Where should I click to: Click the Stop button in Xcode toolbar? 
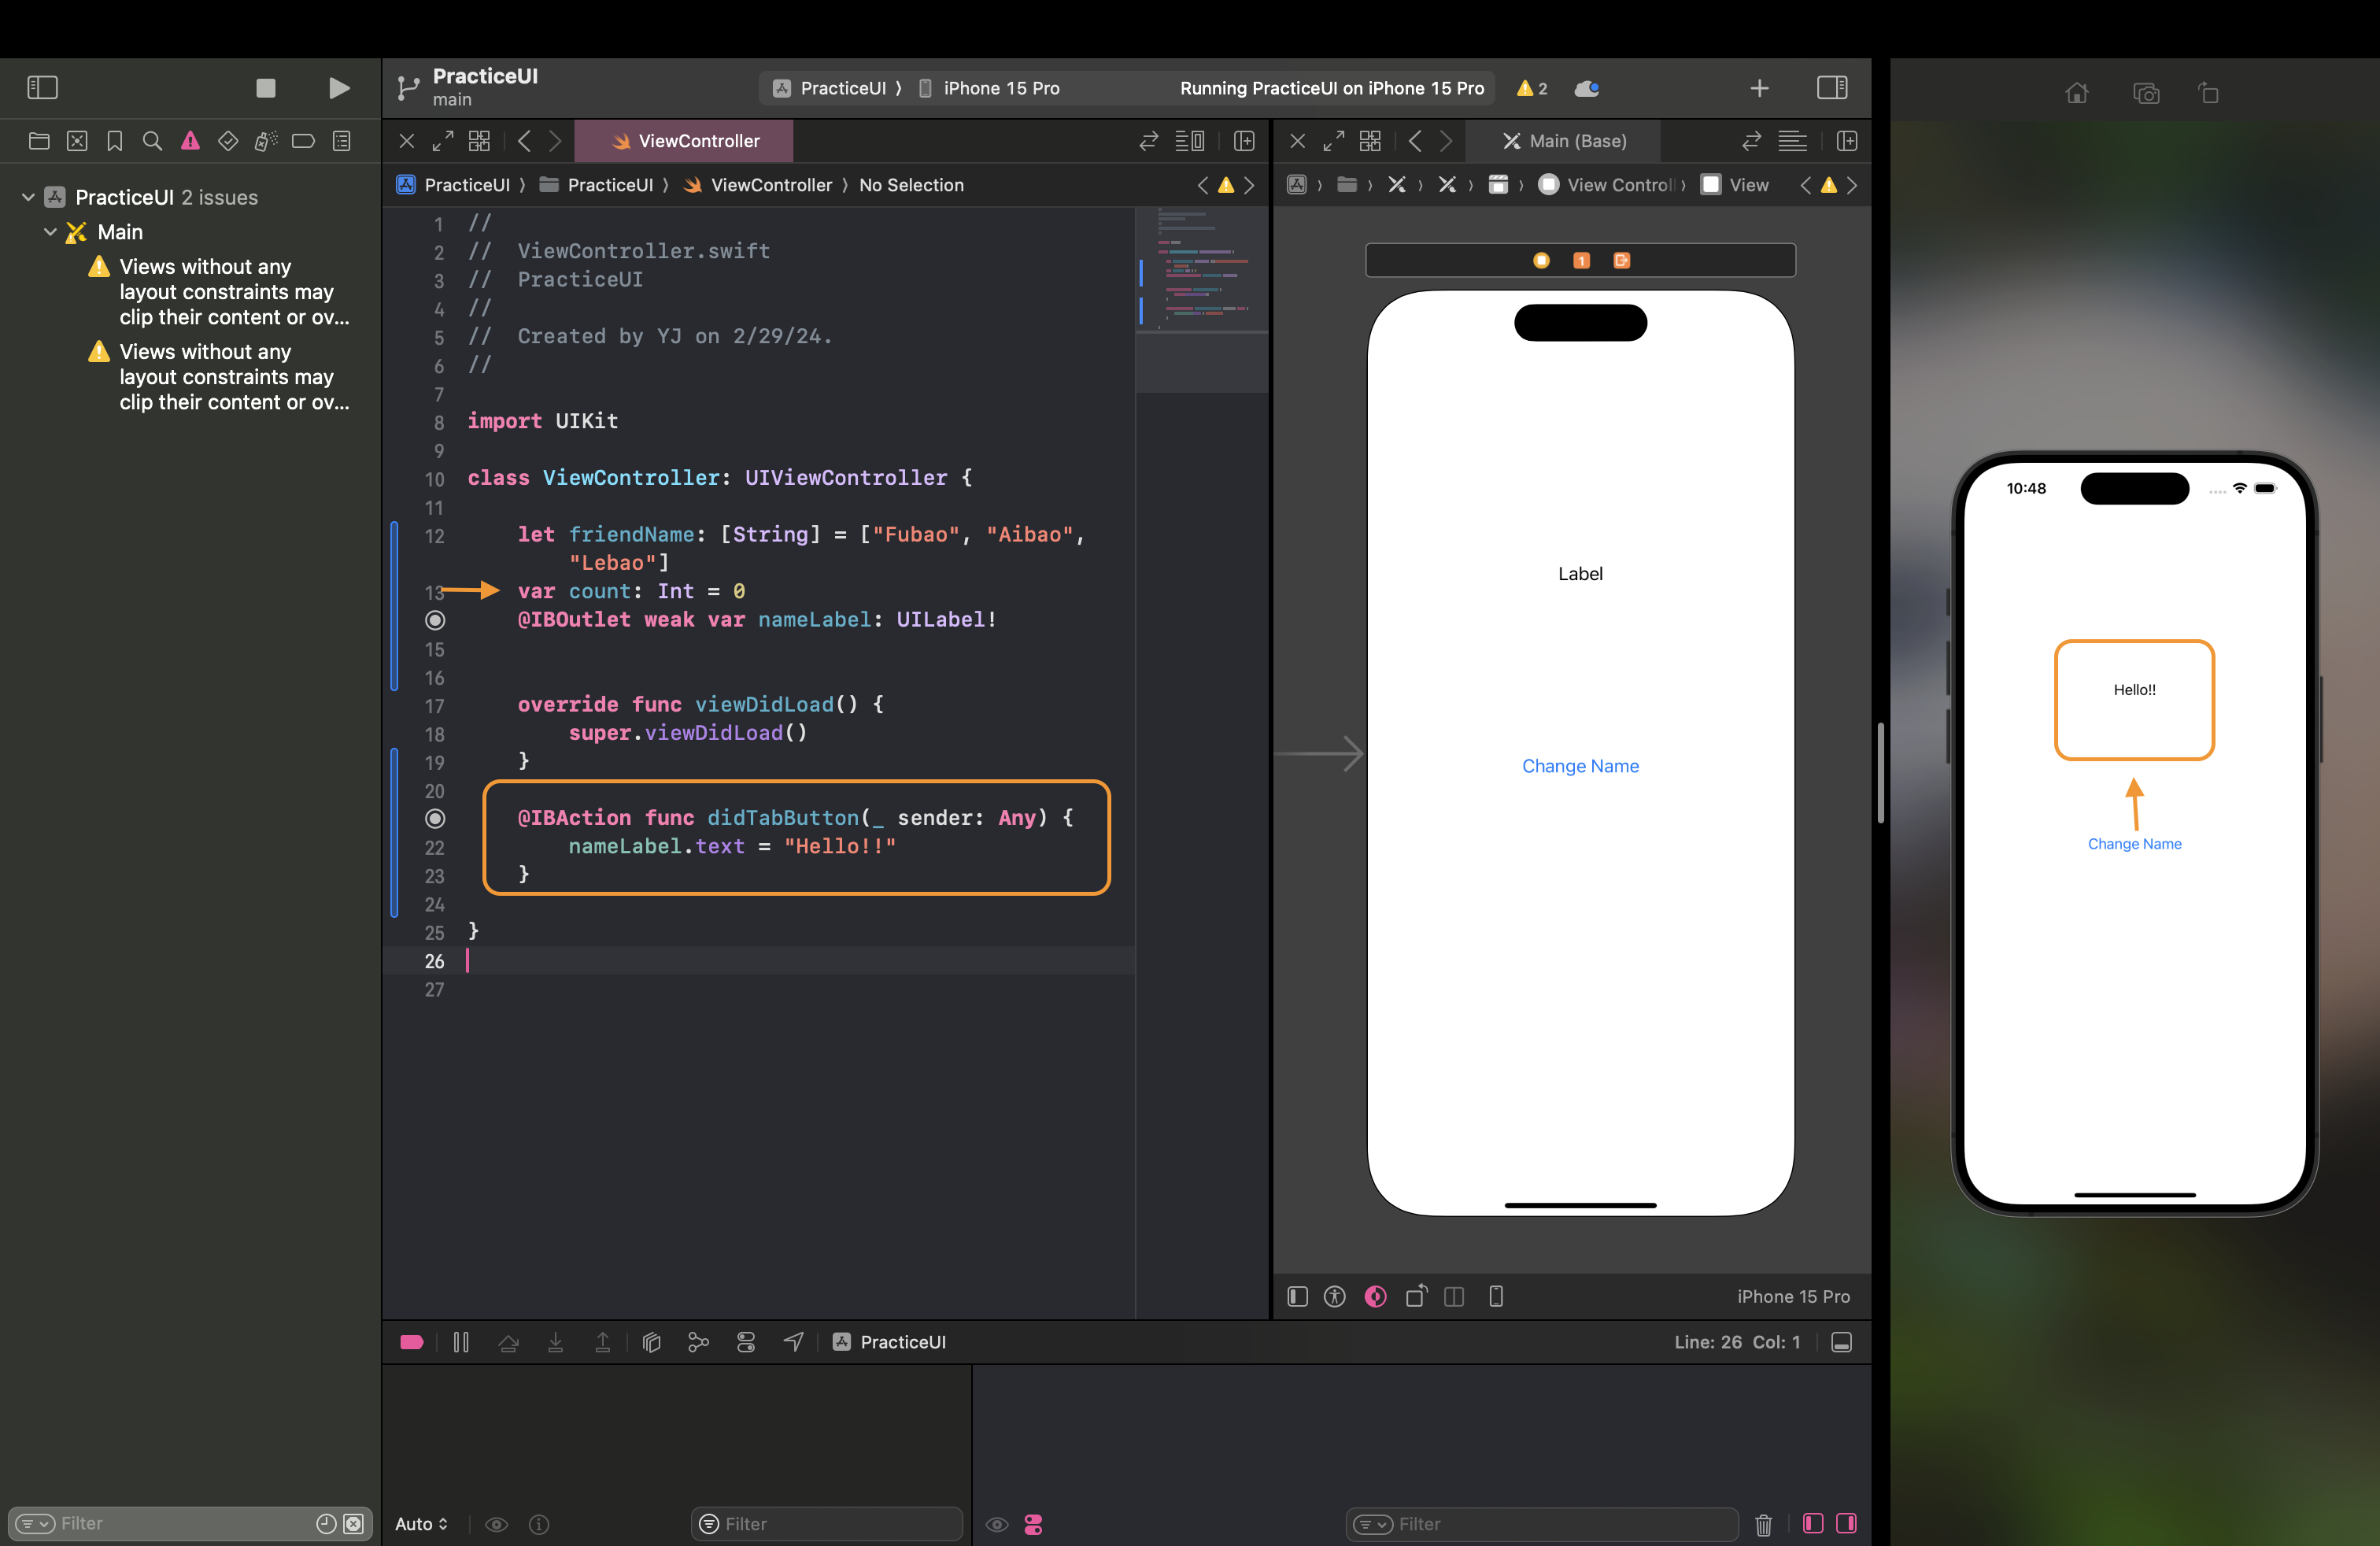(265, 88)
